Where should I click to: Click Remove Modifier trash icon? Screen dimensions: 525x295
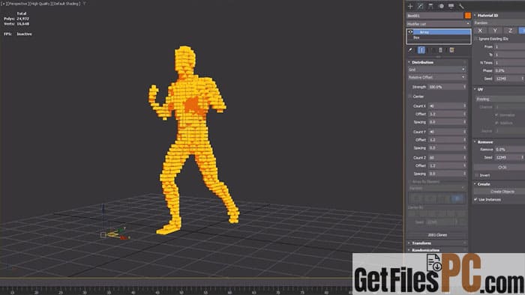click(441, 50)
